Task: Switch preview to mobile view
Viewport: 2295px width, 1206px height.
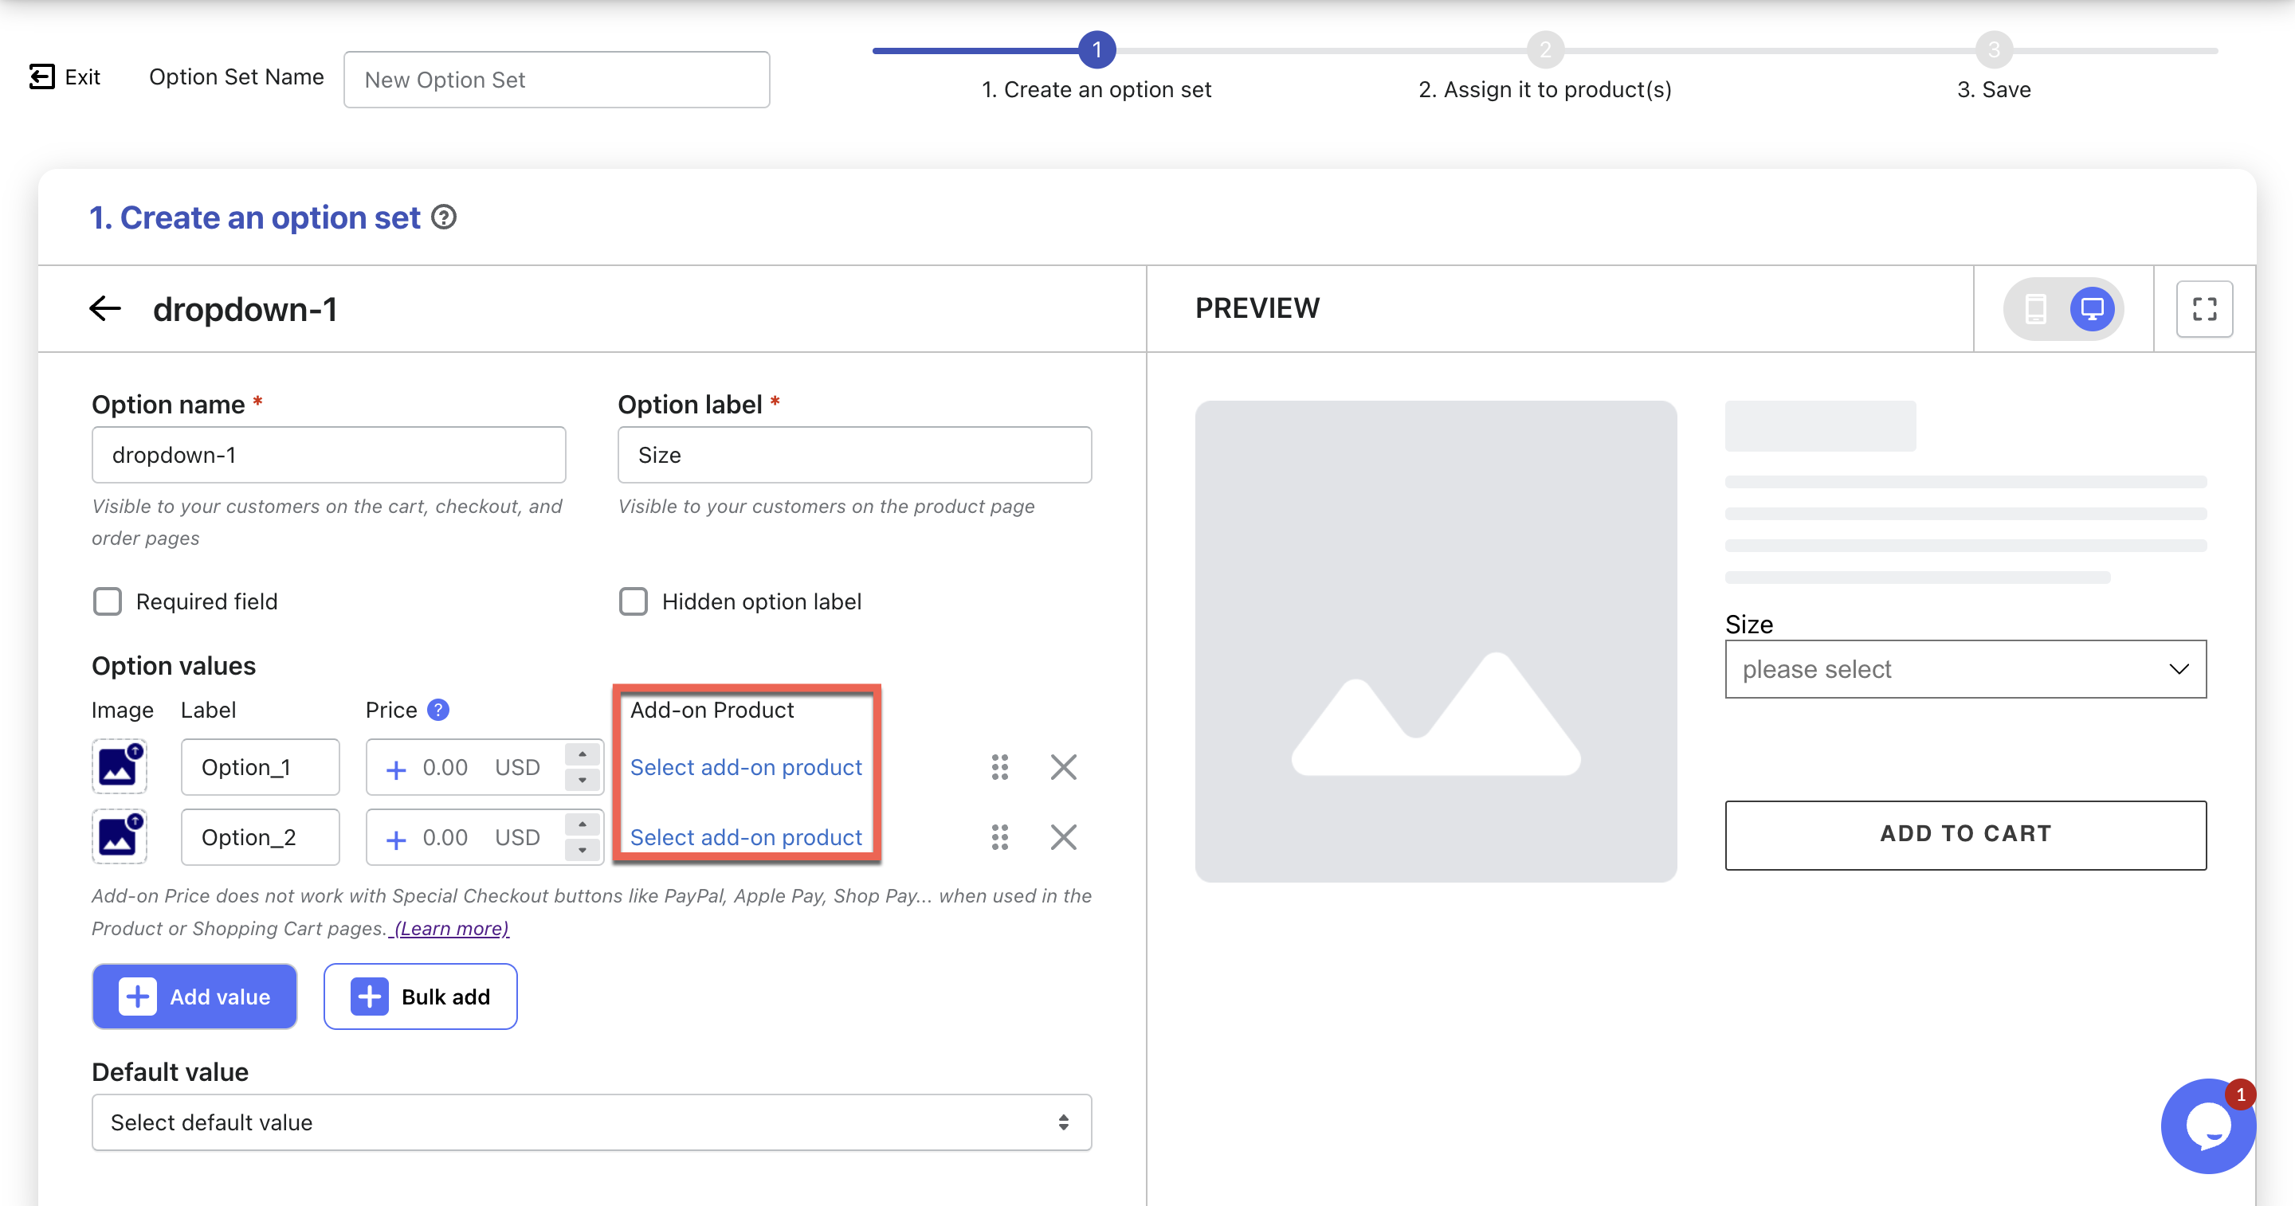Action: click(x=2035, y=309)
